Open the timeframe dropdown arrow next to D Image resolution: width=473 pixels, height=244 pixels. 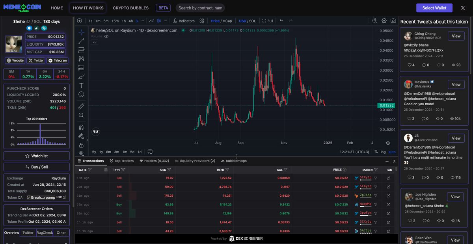[142, 21]
